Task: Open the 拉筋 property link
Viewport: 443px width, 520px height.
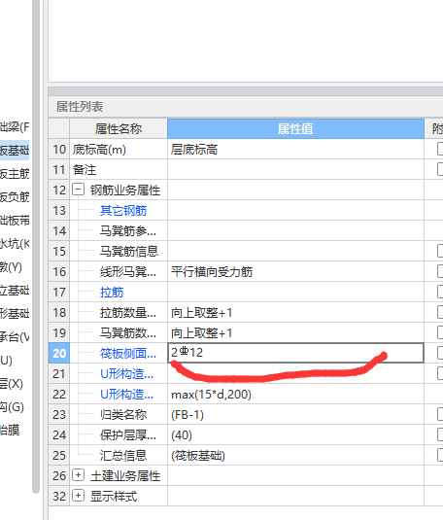Action: pyautogui.click(x=112, y=293)
